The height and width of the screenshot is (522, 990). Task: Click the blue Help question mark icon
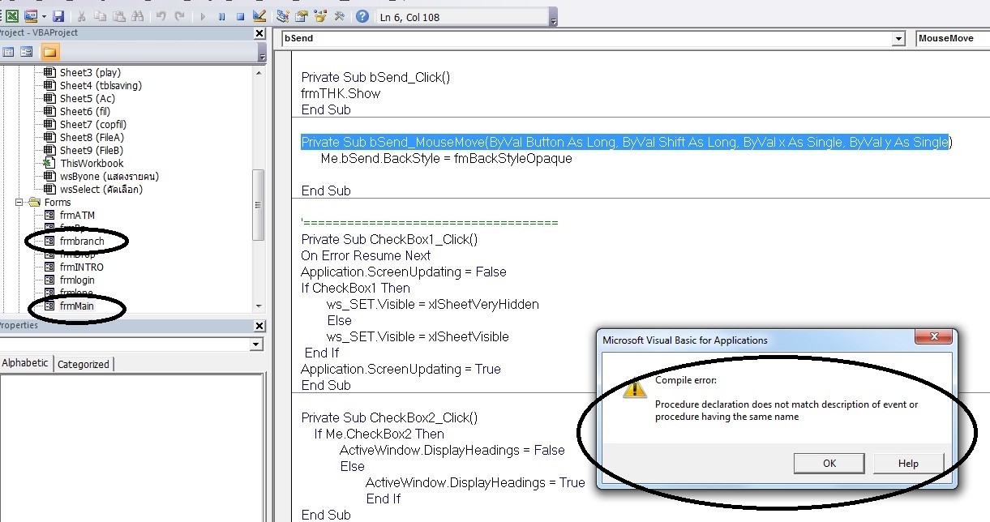tap(362, 16)
